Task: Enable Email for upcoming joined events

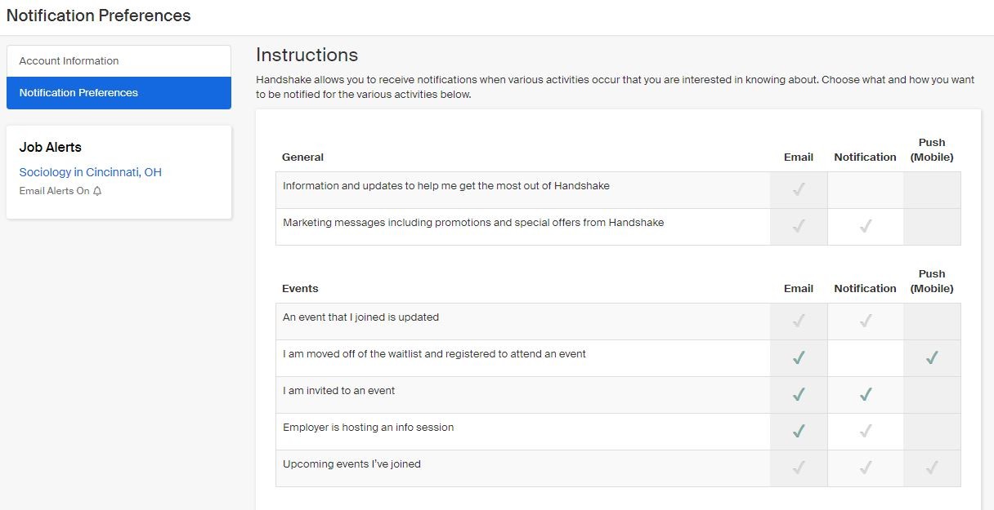Action: pyautogui.click(x=798, y=468)
